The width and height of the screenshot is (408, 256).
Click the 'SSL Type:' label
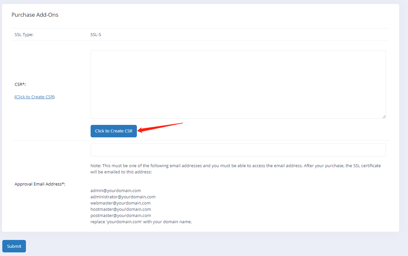(24, 34)
